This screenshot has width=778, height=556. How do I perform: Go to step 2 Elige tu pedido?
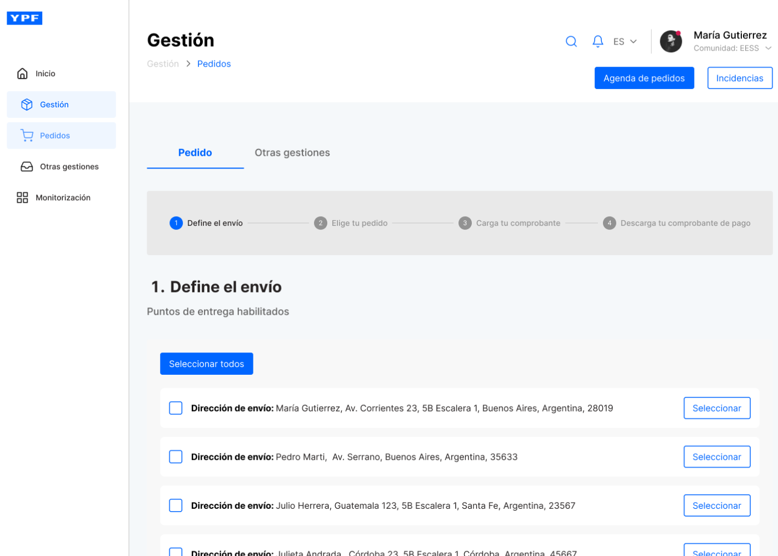coord(351,223)
